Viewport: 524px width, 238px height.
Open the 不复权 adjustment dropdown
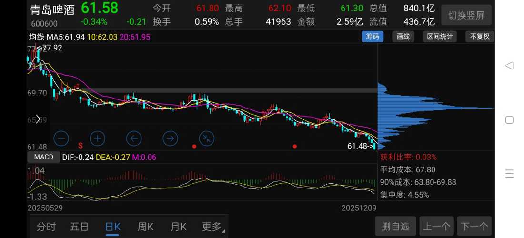pos(480,36)
